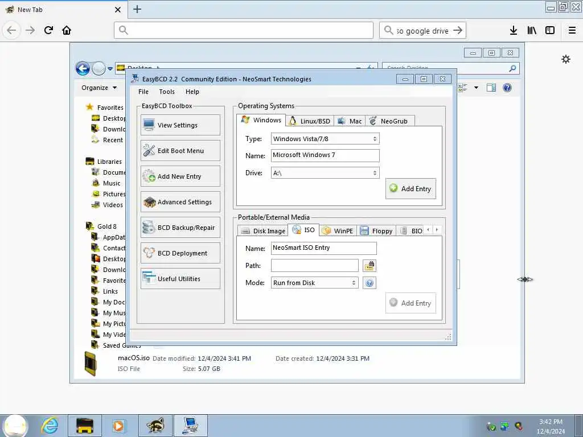
Task: Click the ISO Path input field
Action: (x=314, y=266)
